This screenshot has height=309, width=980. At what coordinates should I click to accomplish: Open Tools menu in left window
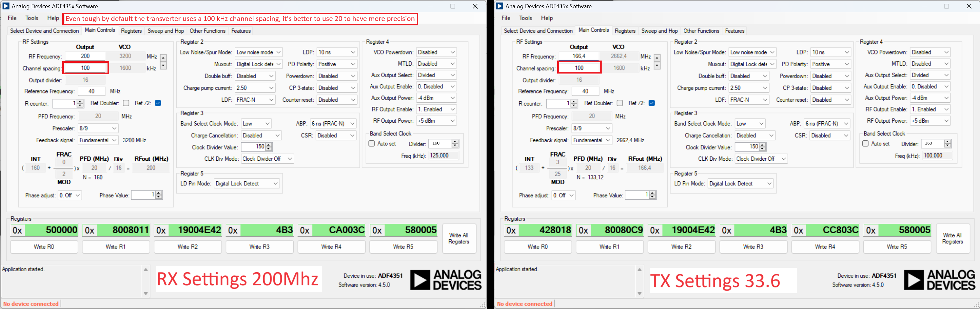click(32, 18)
